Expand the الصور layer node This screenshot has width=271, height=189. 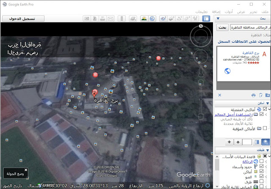click(266, 176)
